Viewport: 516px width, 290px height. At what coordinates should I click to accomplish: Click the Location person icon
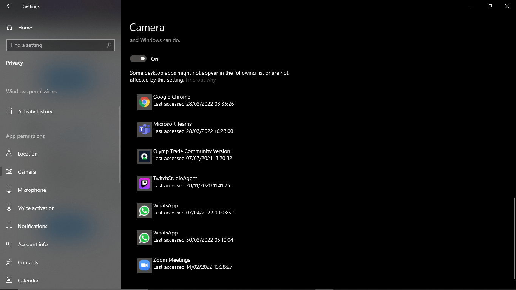click(9, 154)
